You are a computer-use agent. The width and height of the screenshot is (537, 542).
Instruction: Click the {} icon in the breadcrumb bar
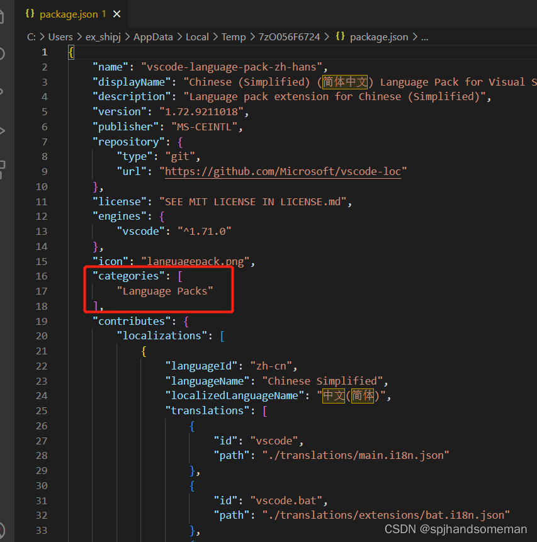click(x=340, y=37)
